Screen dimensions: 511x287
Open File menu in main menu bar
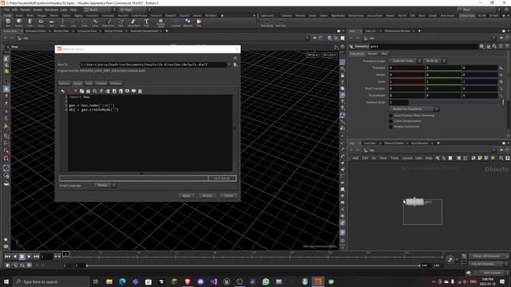(x=7, y=10)
